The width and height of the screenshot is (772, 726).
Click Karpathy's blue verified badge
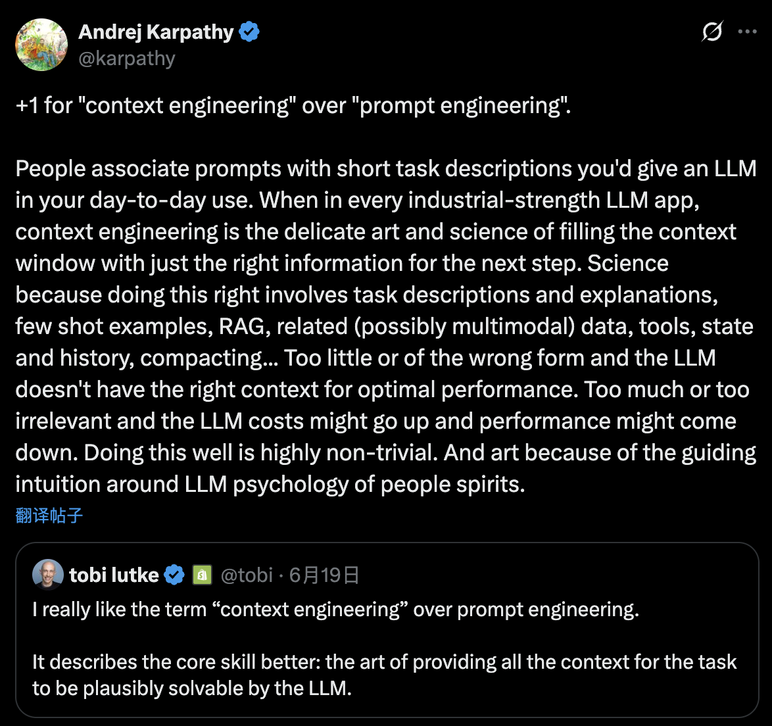249,32
